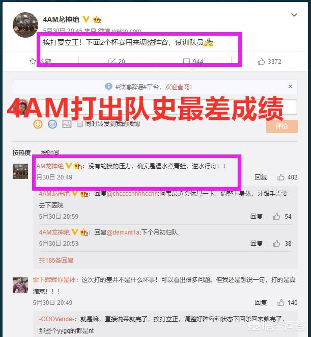This screenshot has height=337, width=311.
Task: Open 4AM龙神绝 profile avatar at top
Action: (25, 25)
